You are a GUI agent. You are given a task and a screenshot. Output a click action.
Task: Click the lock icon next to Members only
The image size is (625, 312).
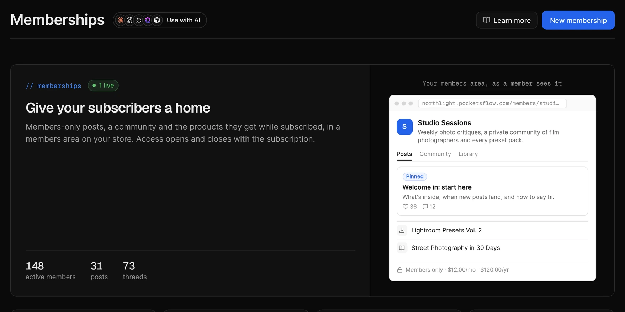(400, 270)
